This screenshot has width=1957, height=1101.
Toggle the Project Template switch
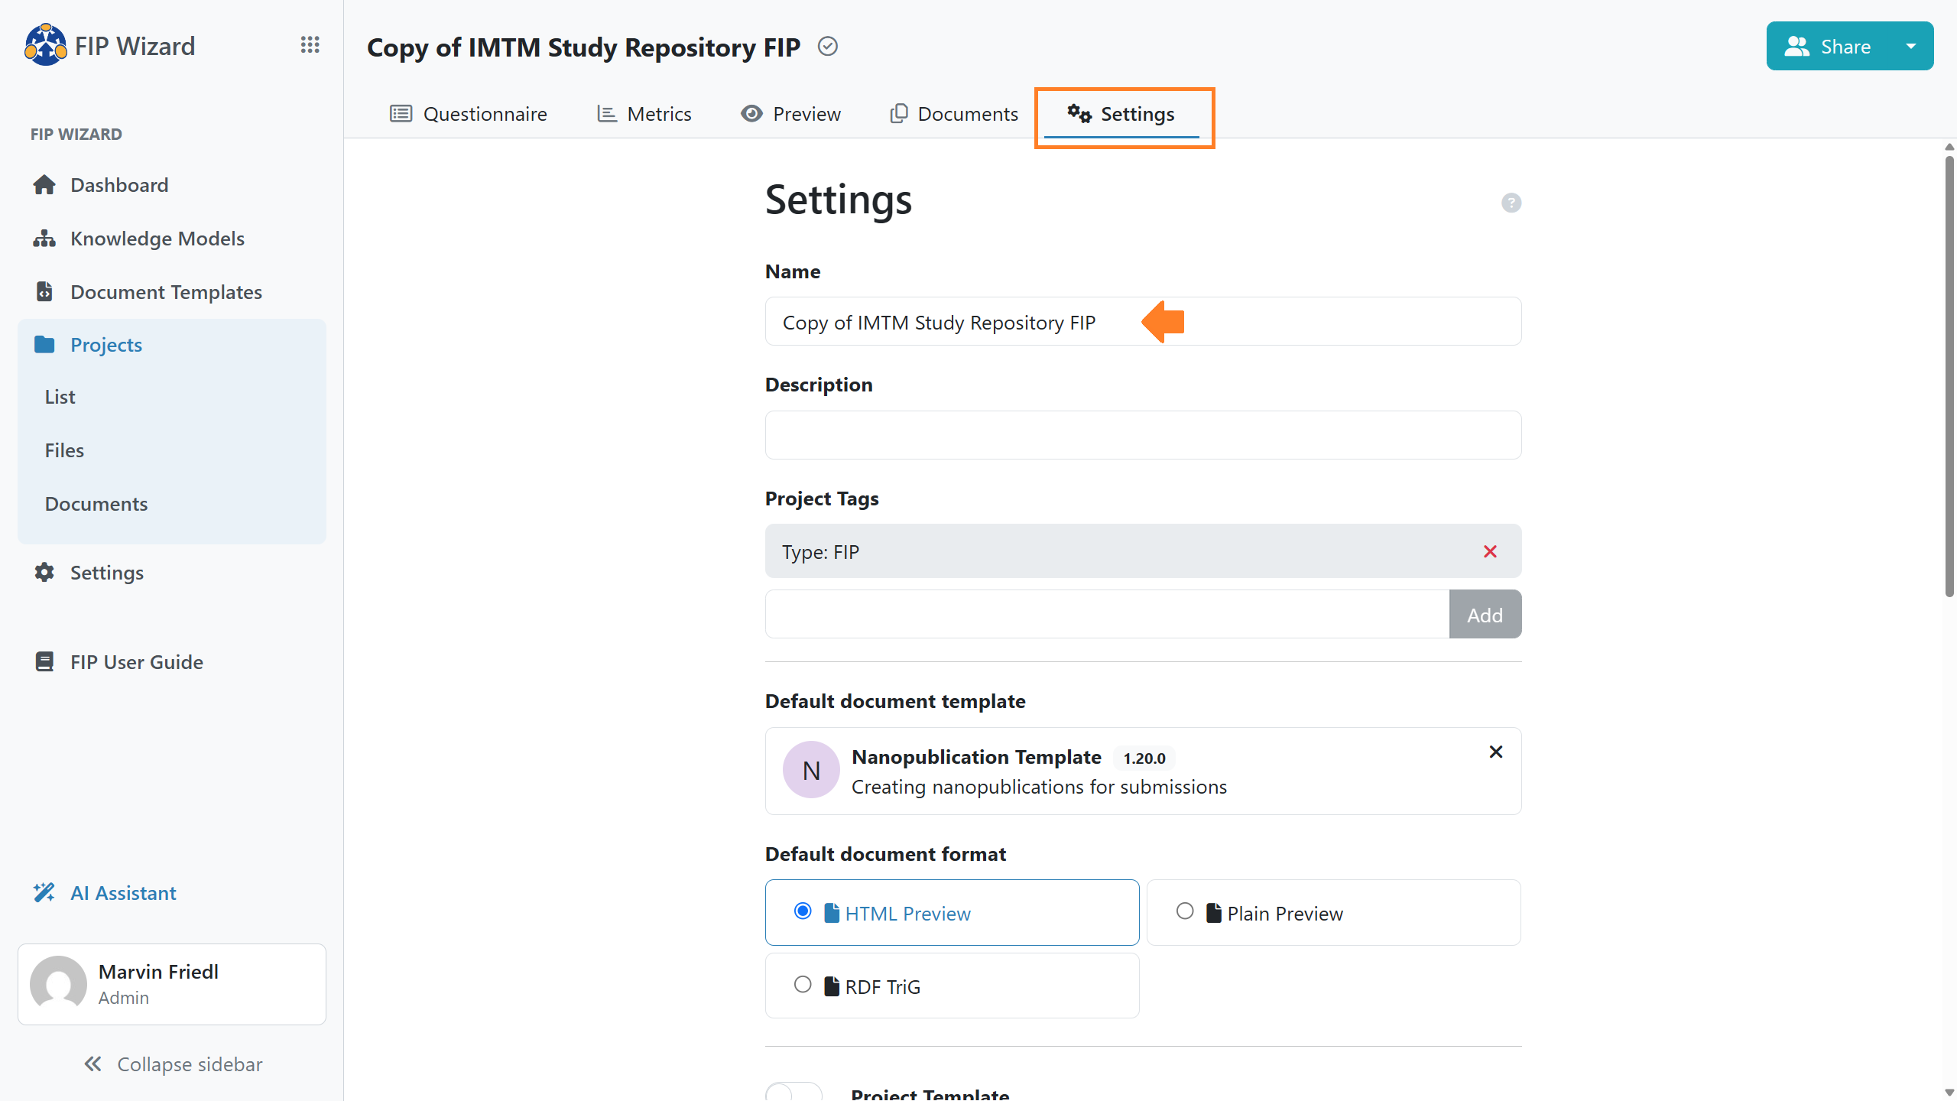[794, 1093]
